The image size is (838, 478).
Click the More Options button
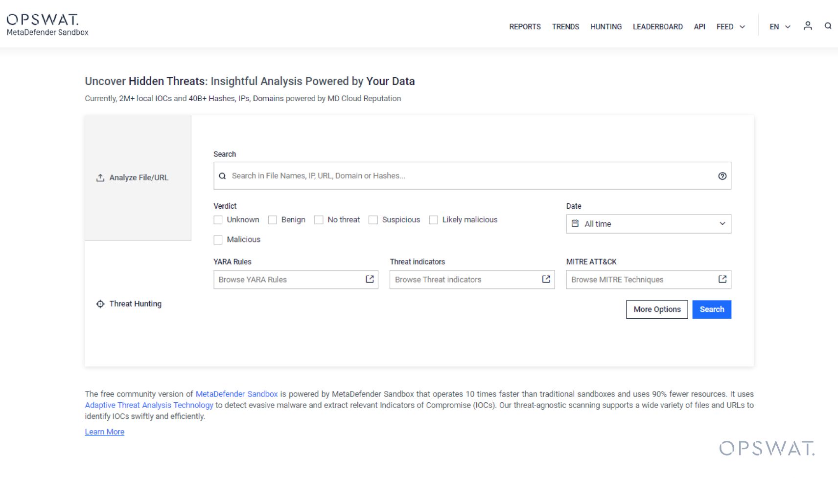[x=657, y=309]
